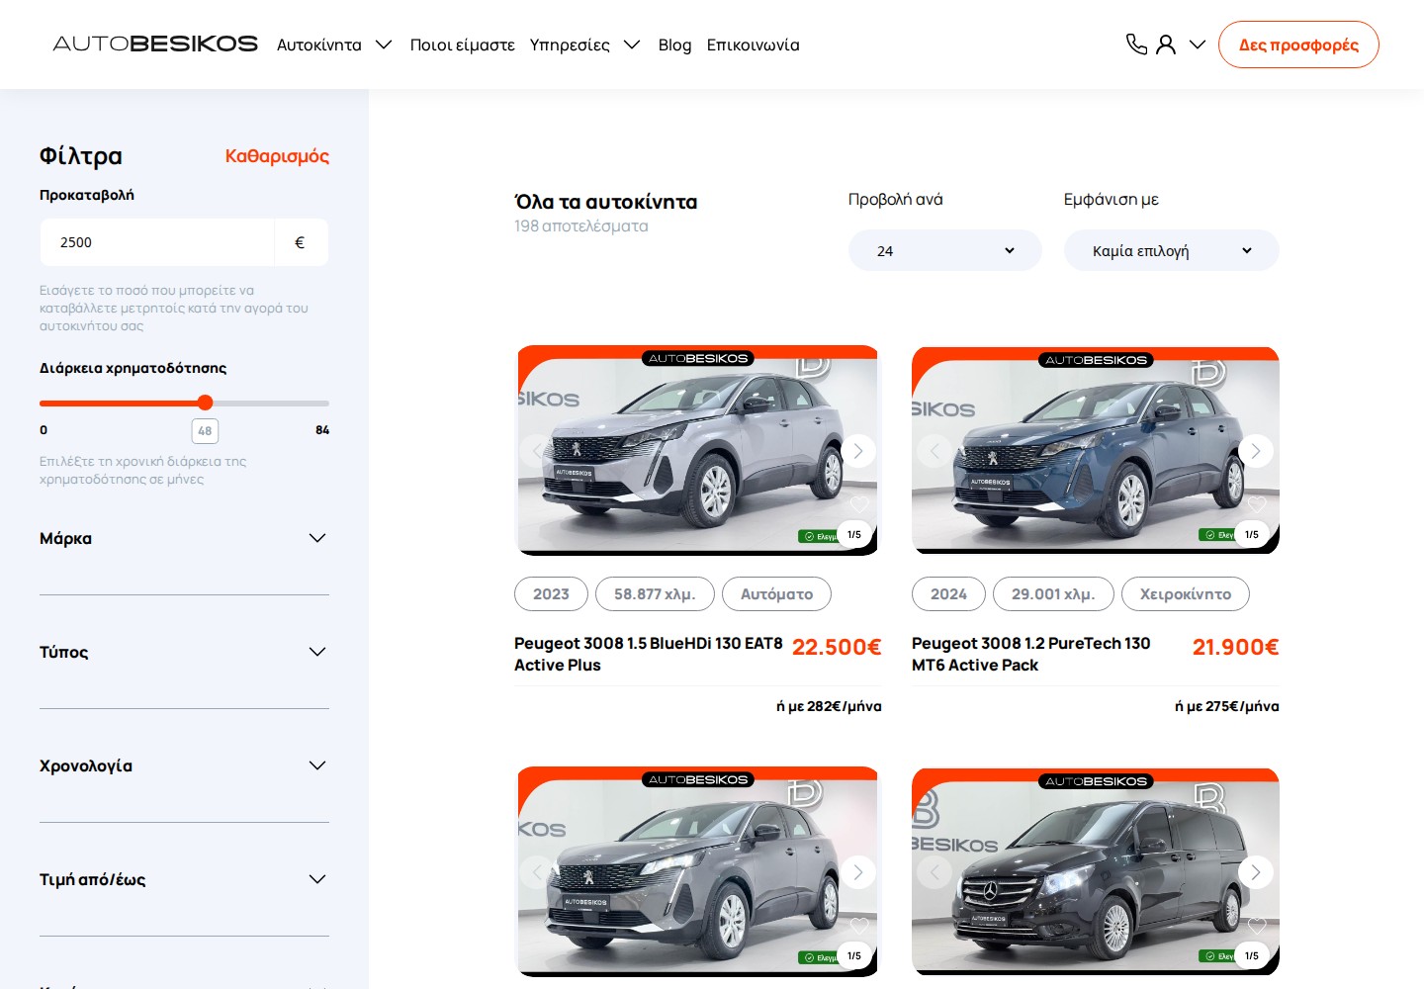Image resolution: width=1424 pixels, height=989 pixels.
Task: Expand the Μάρκα filter section
Action: [184, 538]
